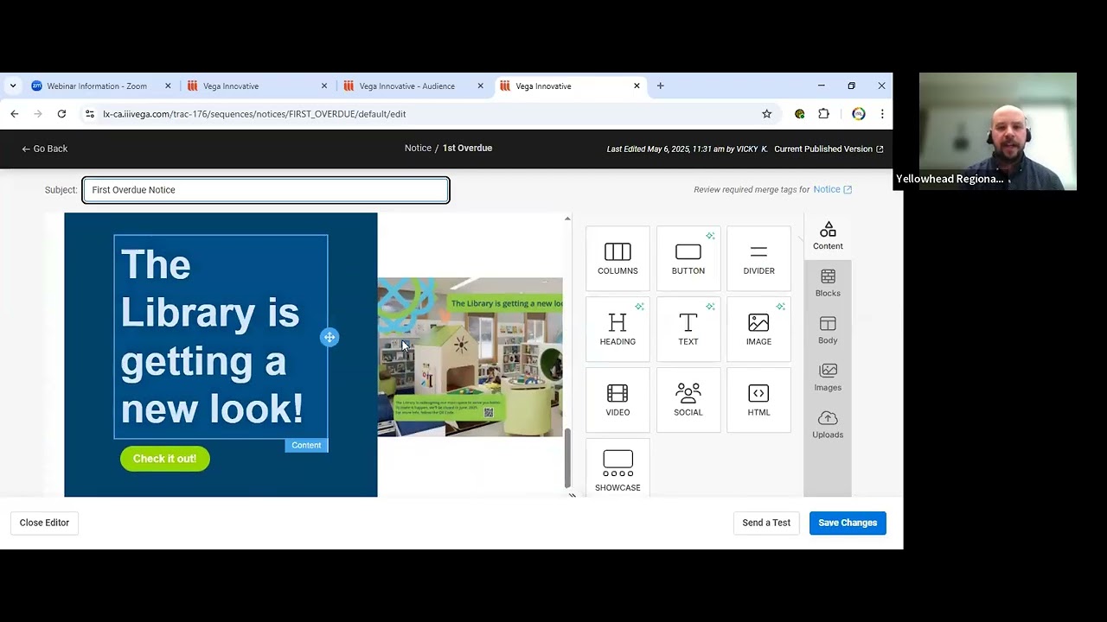Add a Columns content block
This screenshot has height=622, width=1107.
coord(617,258)
